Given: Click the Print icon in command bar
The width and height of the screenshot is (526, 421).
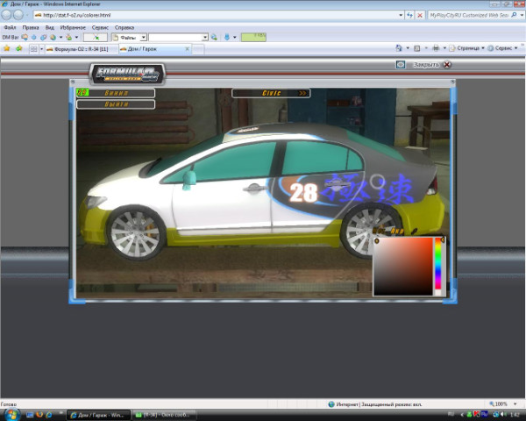Looking at the screenshot, I should coord(436,49).
